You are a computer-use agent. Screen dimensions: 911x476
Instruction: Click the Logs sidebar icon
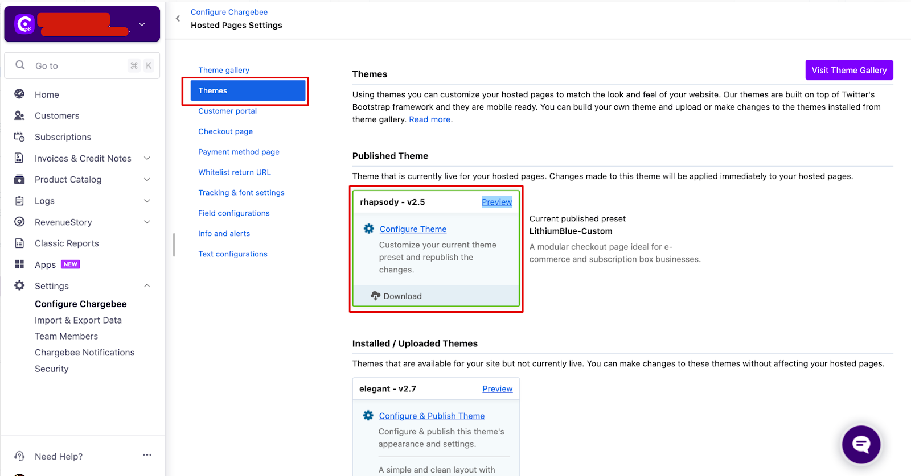pyautogui.click(x=19, y=201)
